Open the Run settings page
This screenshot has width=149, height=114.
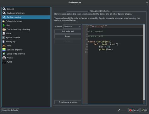26,25
